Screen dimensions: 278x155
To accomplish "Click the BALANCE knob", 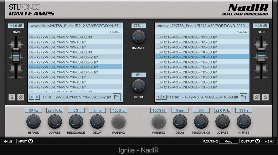I will click(138, 37).
